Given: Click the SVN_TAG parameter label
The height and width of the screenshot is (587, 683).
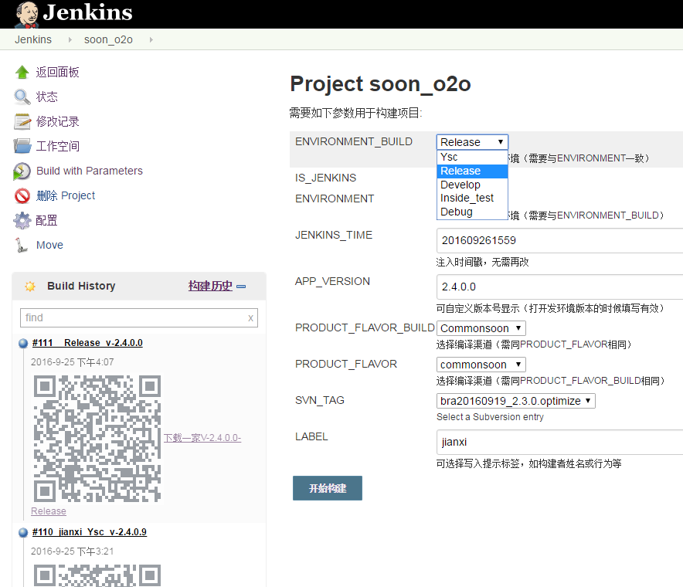Looking at the screenshot, I should [x=320, y=400].
